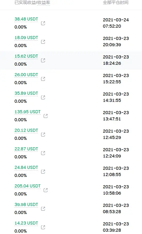This screenshot has height=234, width=142.
Task: Share the 20.12 USDT profit entry
Action: point(43,134)
